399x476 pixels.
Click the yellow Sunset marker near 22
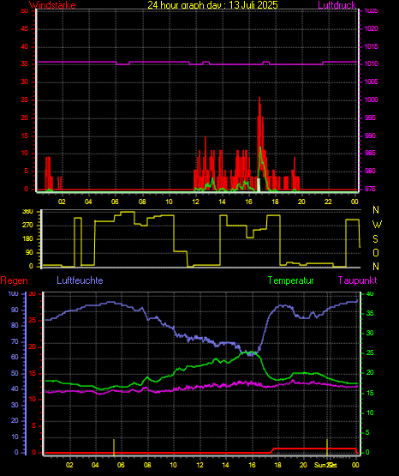(x=327, y=447)
